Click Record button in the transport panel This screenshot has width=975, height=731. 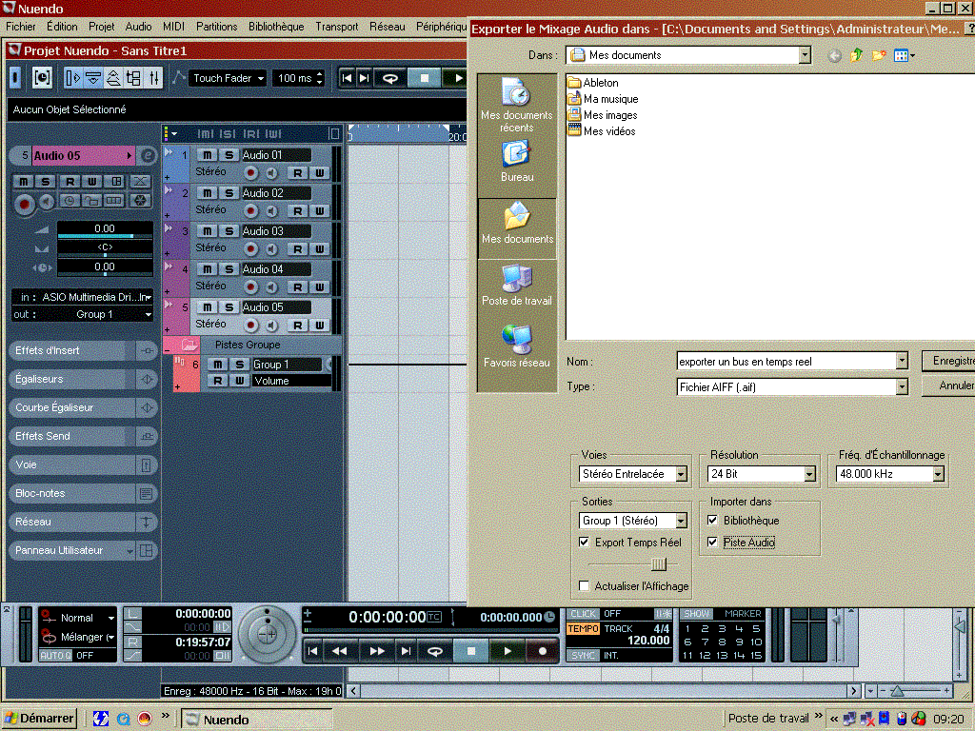[543, 651]
